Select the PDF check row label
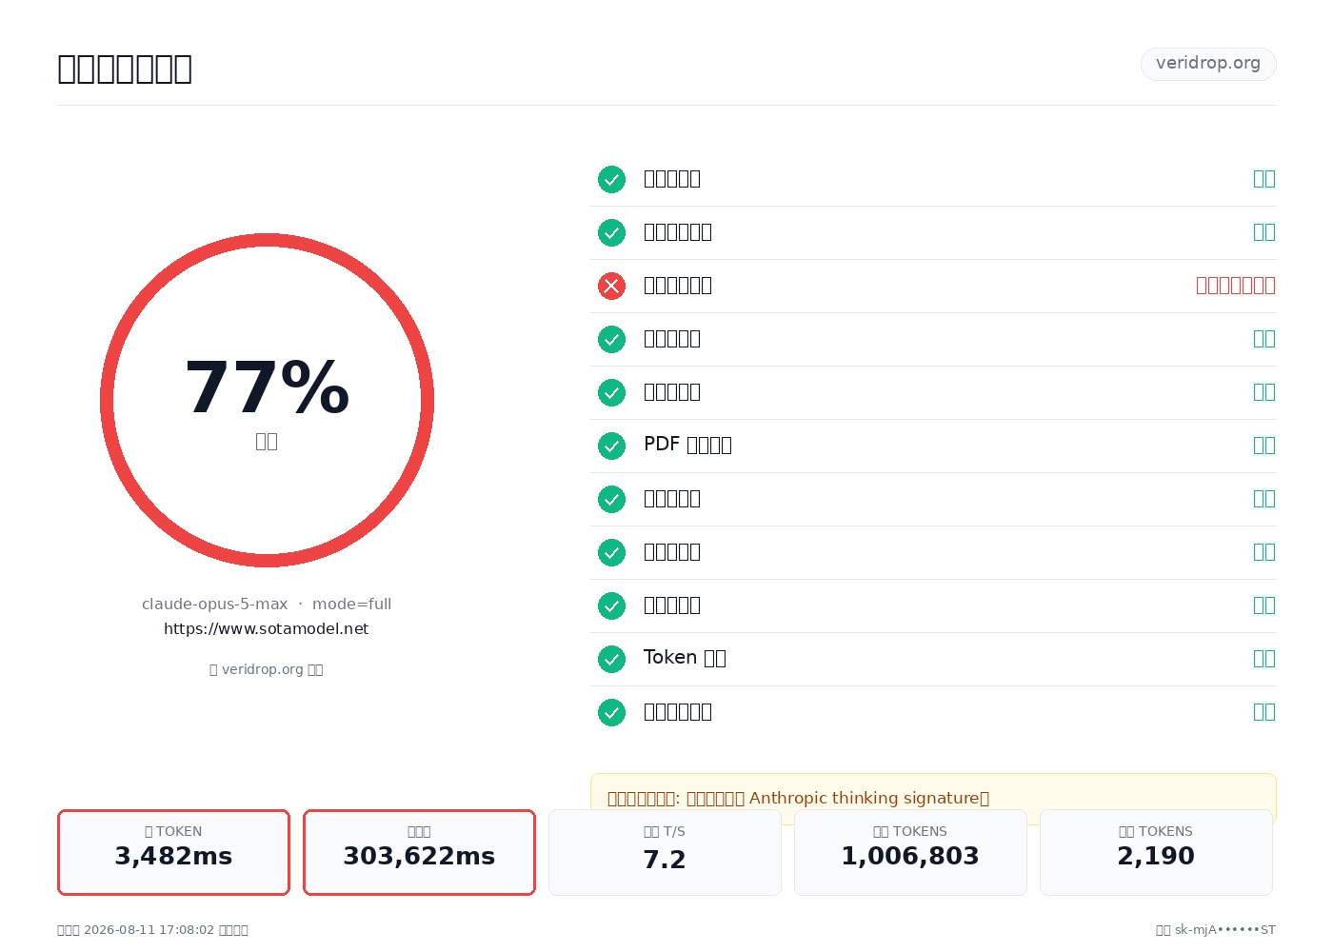Screen dimensions: 1333x952 click(x=687, y=445)
